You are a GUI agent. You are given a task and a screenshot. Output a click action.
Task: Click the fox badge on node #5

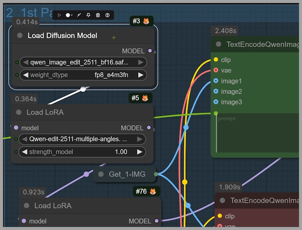coord(145,98)
